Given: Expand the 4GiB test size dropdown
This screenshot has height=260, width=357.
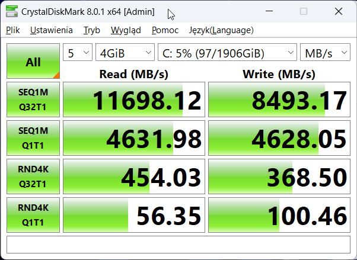Looking at the screenshot, I should click(x=125, y=53).
